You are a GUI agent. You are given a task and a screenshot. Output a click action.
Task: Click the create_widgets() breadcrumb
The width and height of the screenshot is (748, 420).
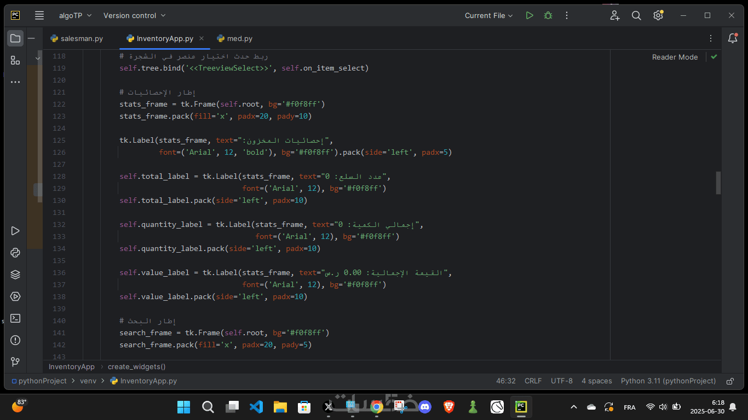136,367
